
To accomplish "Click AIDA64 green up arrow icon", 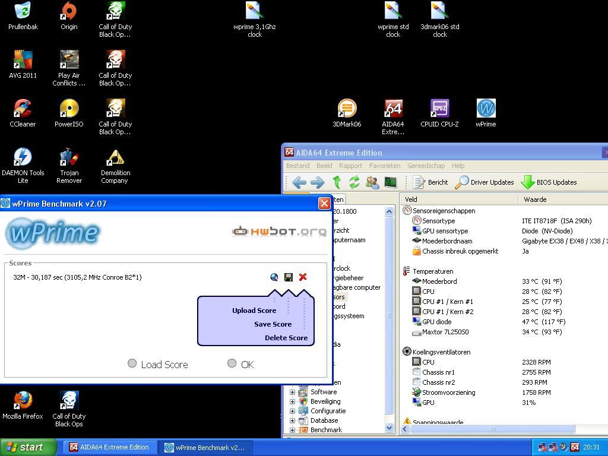I will pos(337,182).
